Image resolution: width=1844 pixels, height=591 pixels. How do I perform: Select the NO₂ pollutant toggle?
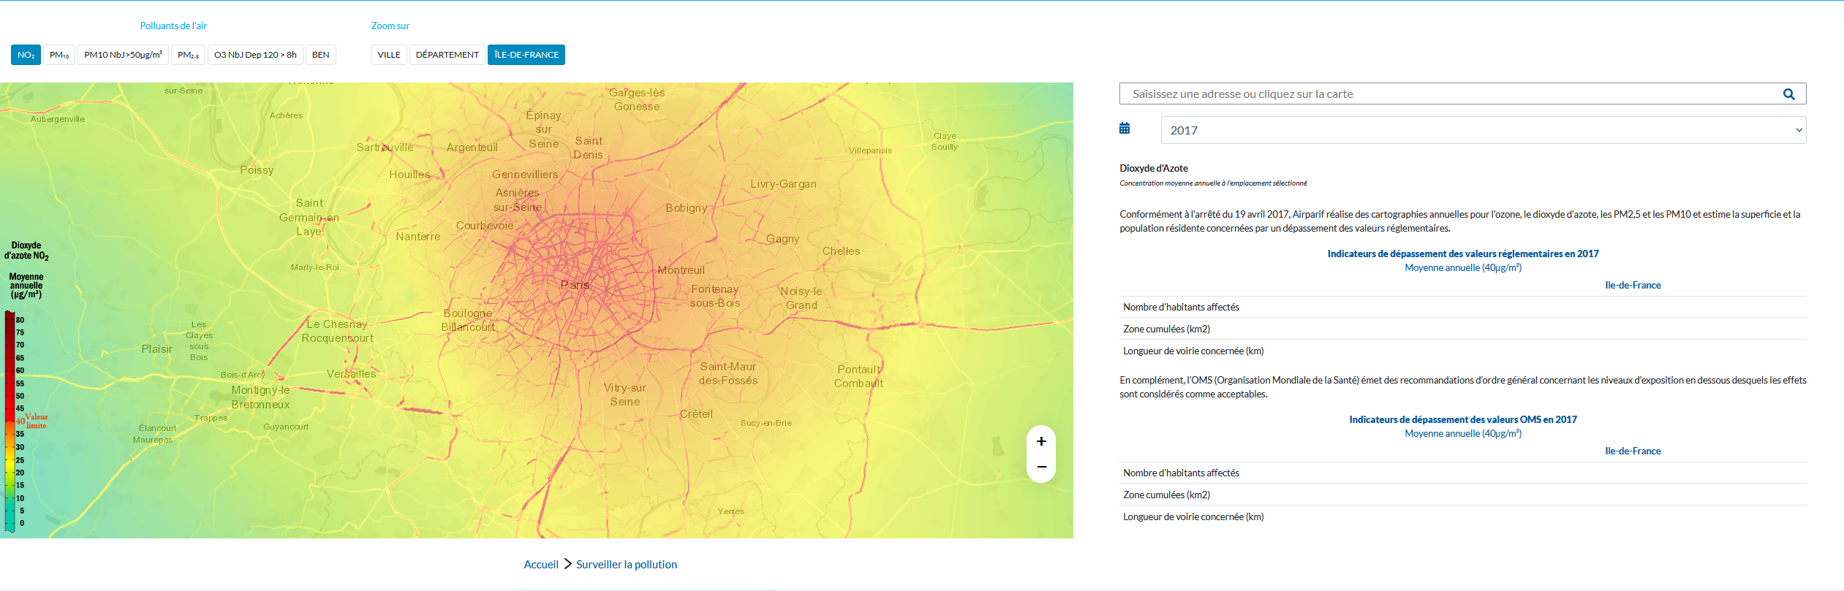click(x=26, y=55)
